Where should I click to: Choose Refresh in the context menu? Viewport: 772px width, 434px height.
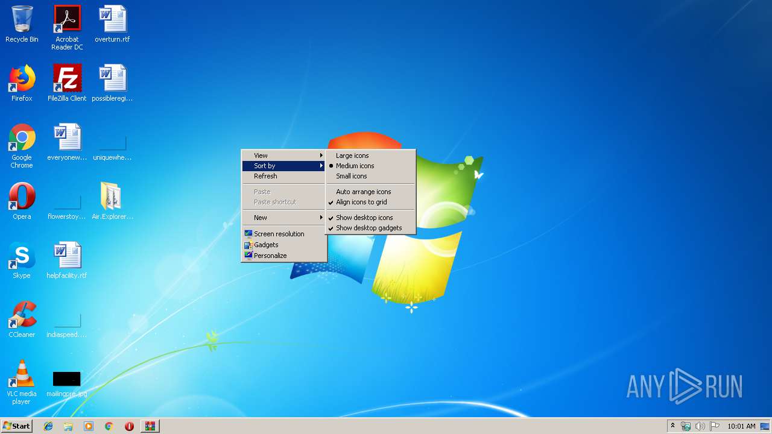click(x=283, y=176)
